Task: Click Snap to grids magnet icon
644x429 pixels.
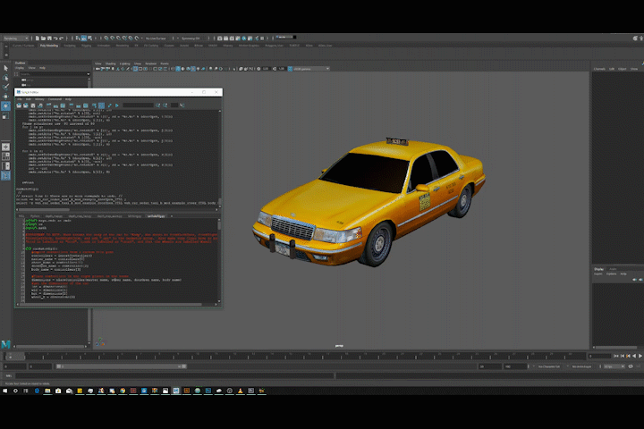Action: pos(106,38)
